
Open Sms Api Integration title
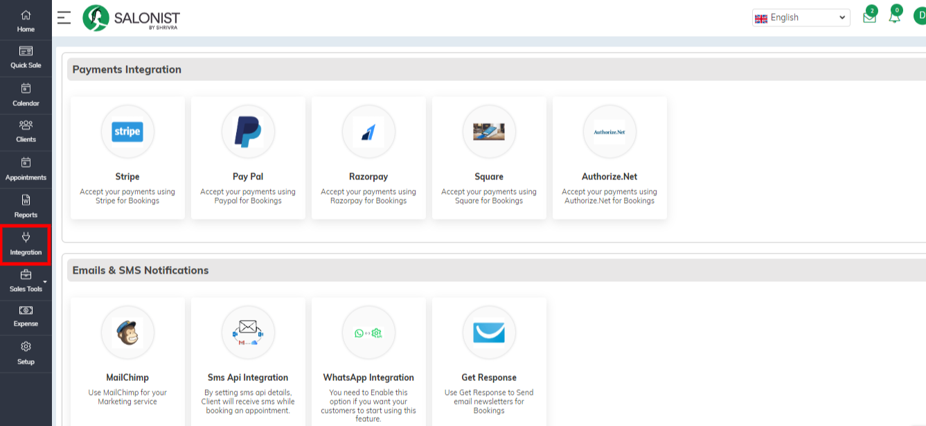(x=248, y=378)
